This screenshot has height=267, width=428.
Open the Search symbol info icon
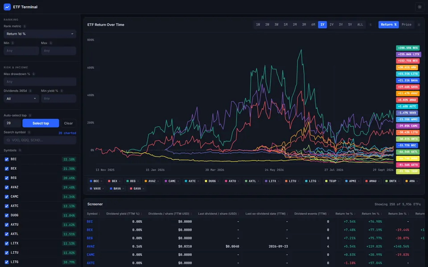click(x=29, y=132)
